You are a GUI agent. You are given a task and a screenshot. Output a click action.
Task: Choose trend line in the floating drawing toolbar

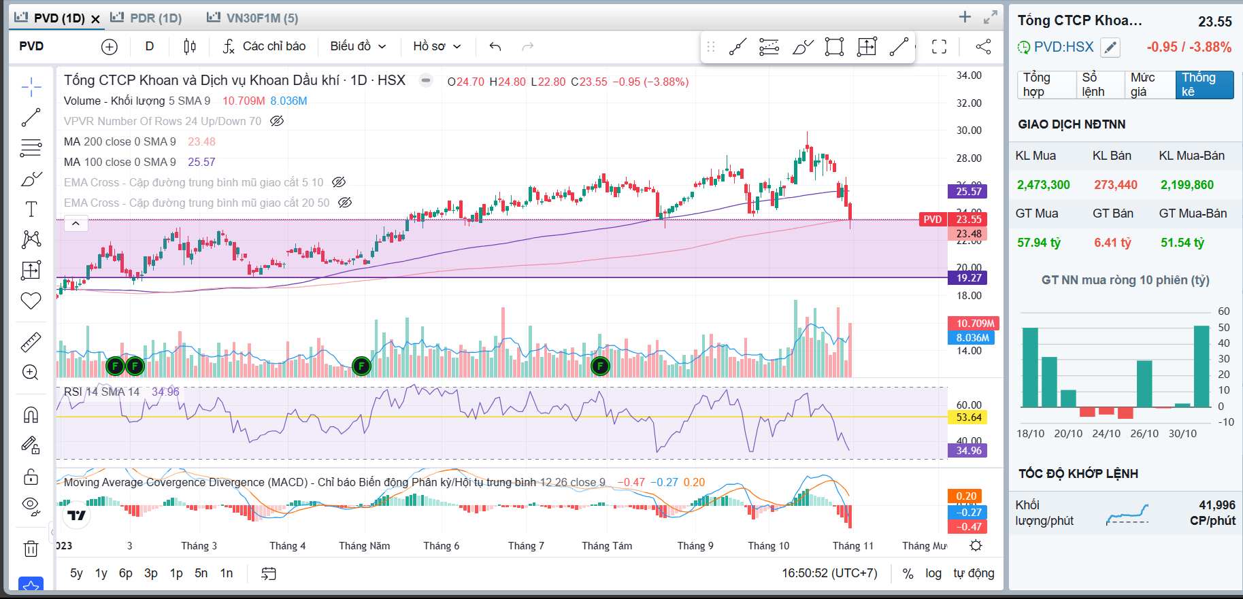point(737,47)
